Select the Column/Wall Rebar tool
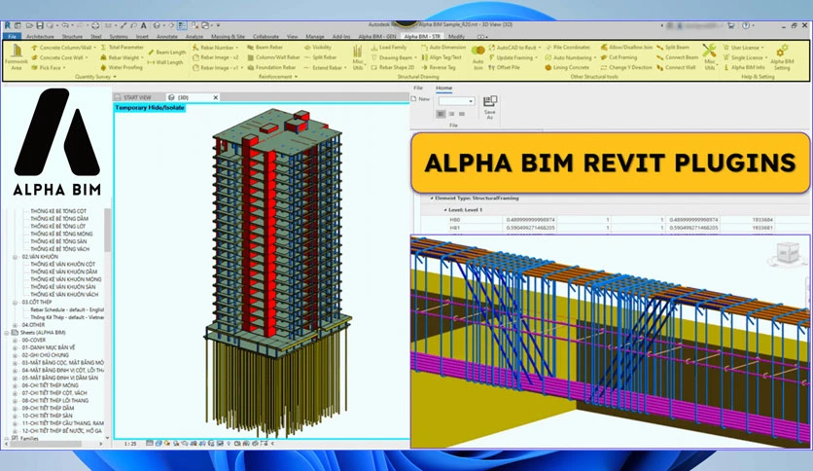The width and height of the screenshot is (813, 471). coord(274,57)
